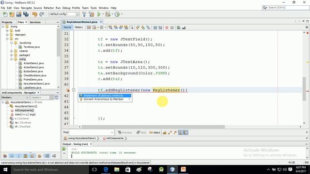Close the KeyListenerDemo1.java tab
The width and height of the screenshot is (310, 174).
click(101, 22)
